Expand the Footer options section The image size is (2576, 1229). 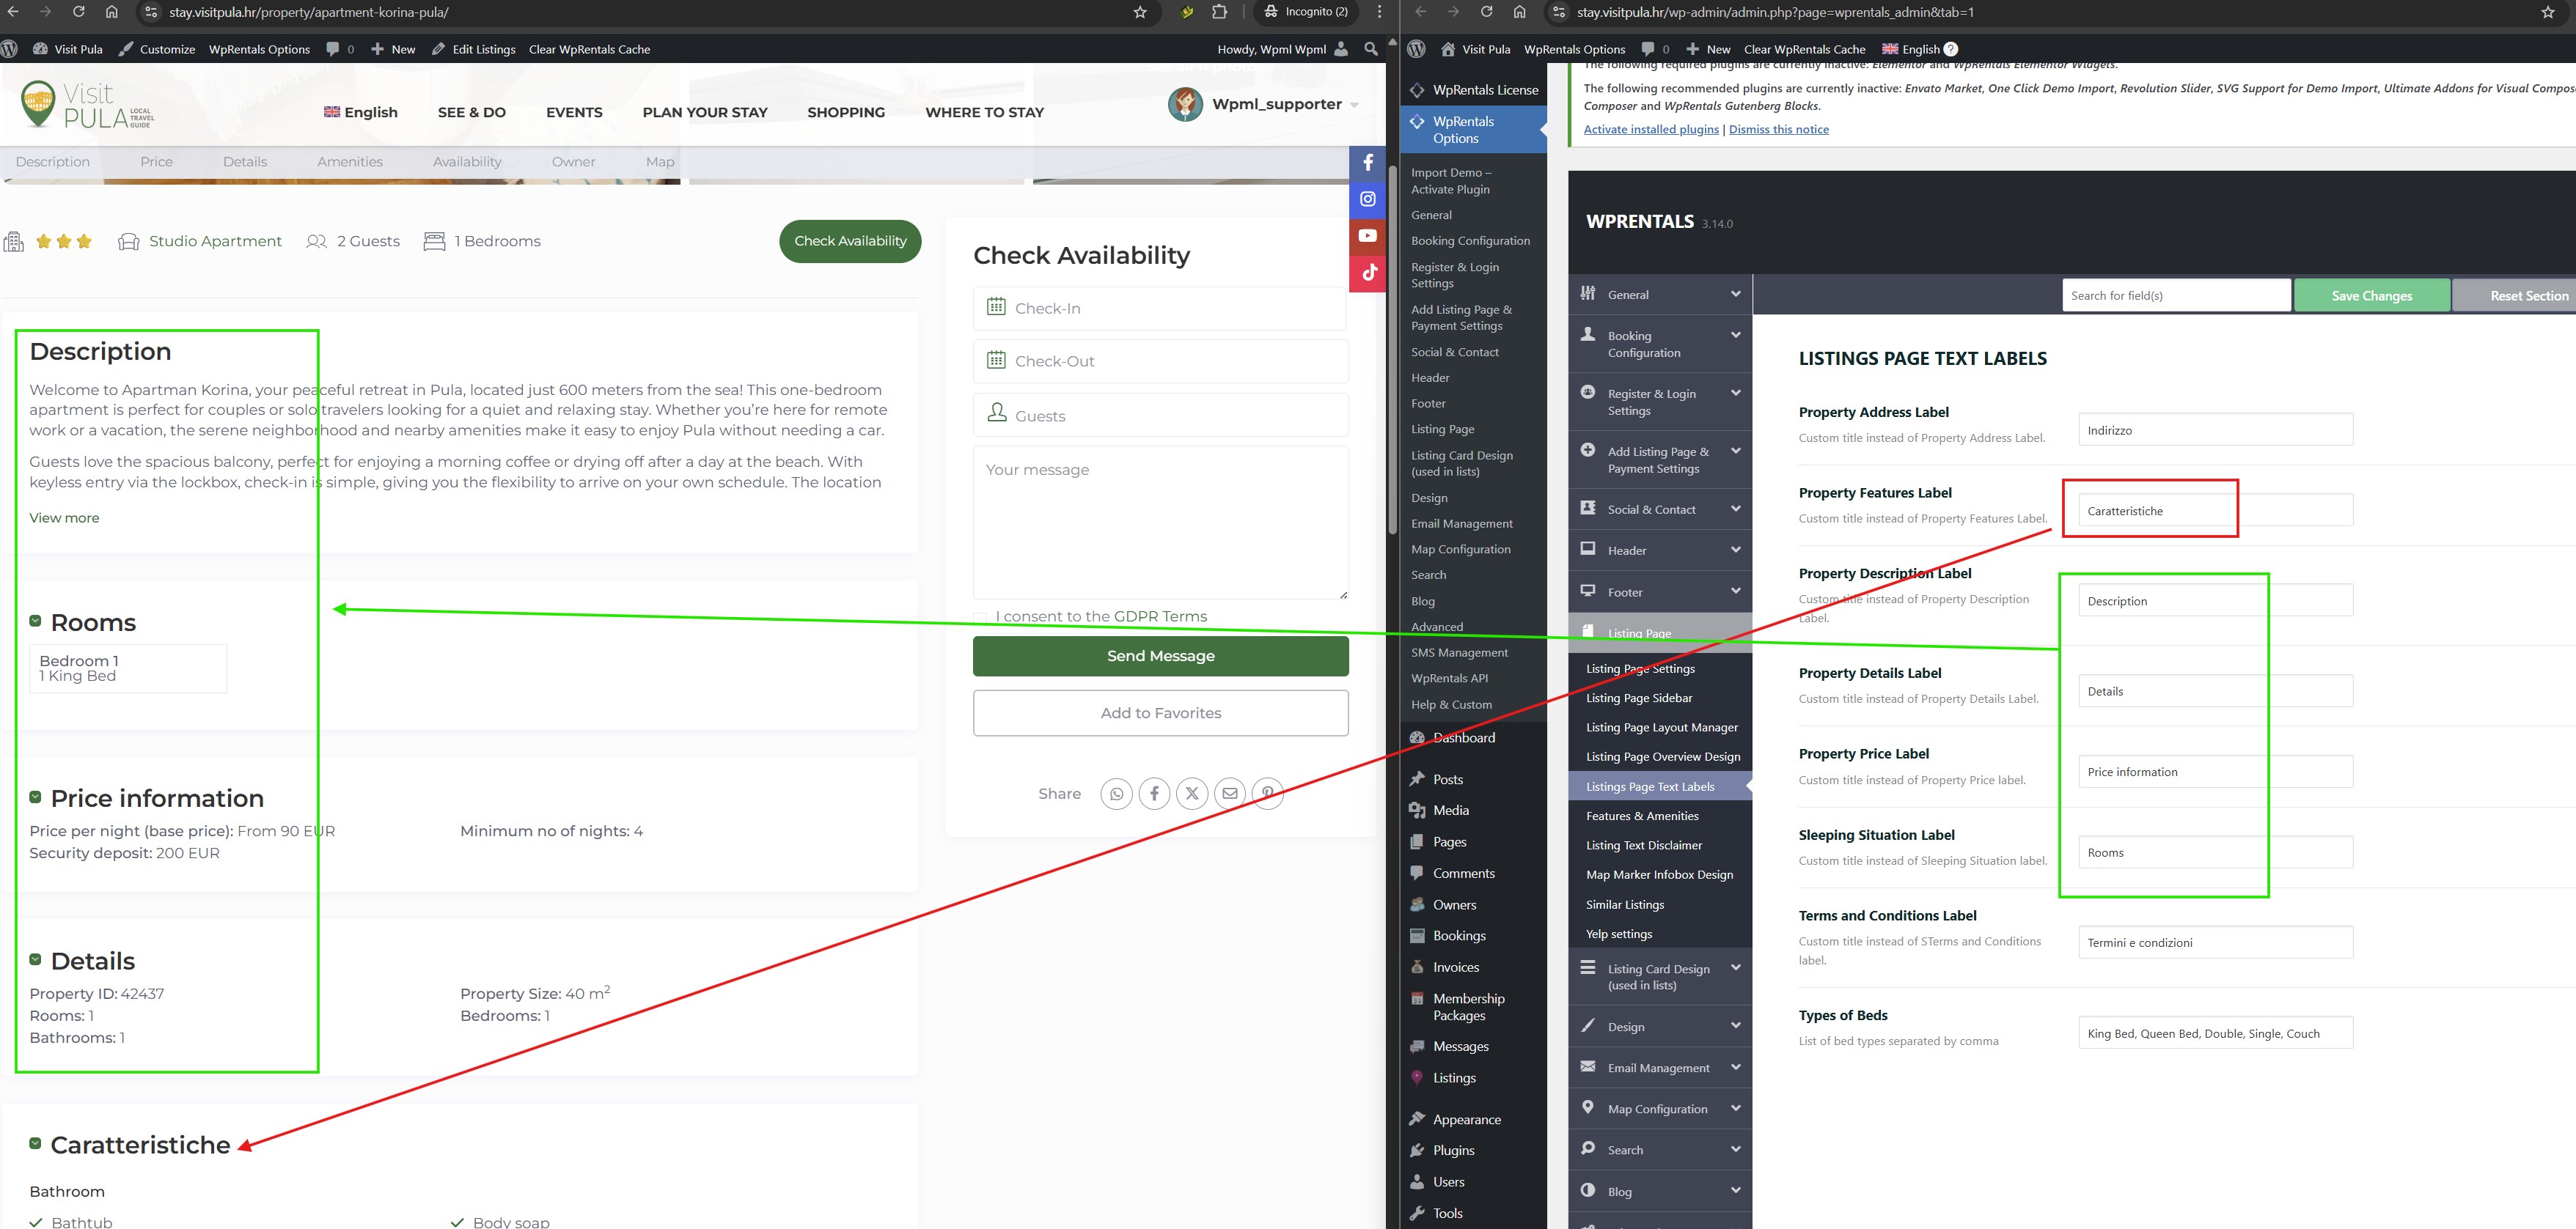tap(1660, 591)
